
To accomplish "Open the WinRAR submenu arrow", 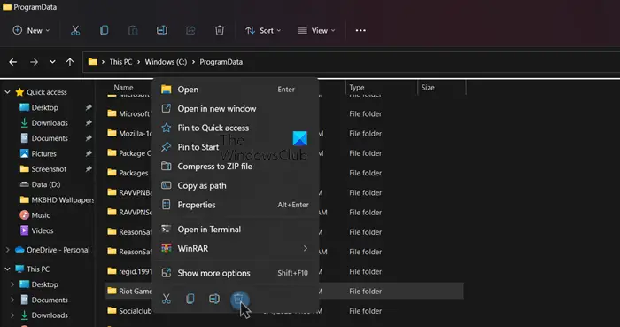I will pyautogui.click(x=306, y=248).
